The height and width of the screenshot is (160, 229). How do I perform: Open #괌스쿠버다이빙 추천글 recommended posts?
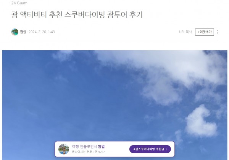(x=150, y=149)
